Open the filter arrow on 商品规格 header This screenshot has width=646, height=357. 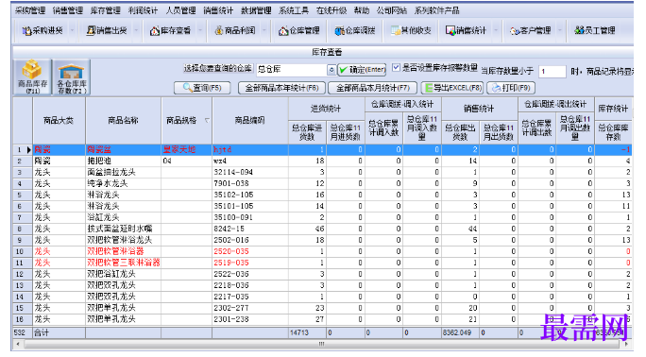click(207, 121)
